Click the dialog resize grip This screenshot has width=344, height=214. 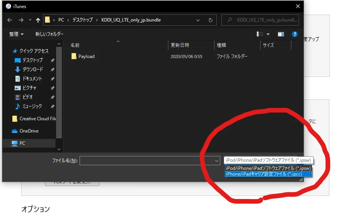tap(301, 179)
